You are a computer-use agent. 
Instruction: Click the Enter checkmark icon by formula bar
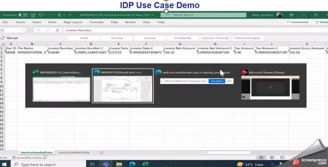[48, 30]
